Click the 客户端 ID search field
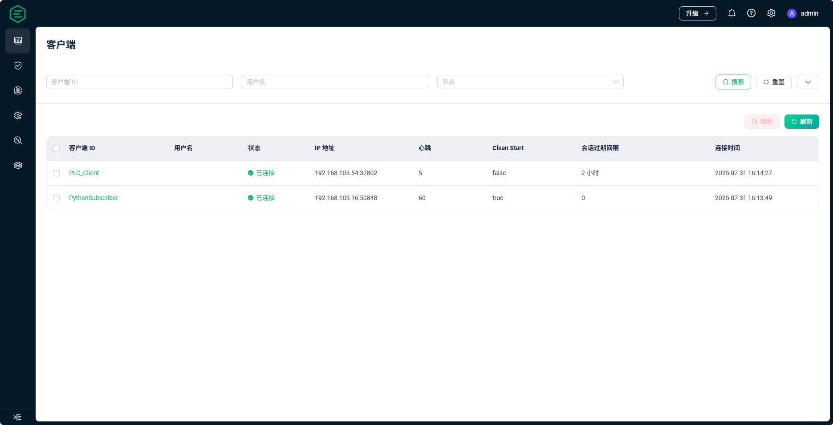This screenshot has height=425, width=833. tap(139, 82)
